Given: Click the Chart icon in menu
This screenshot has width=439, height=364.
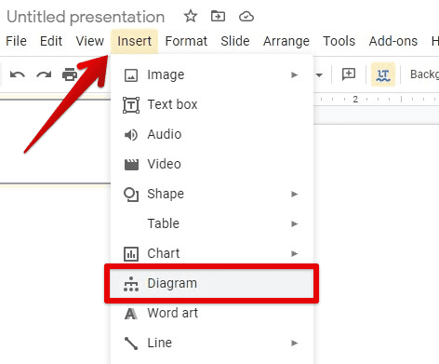Looking at the screenshot, I should 131,254.
